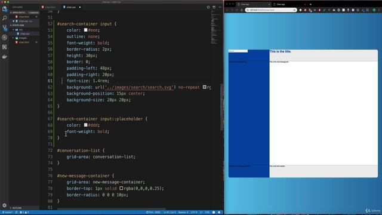Click the code minimap overview

tap(215, 28)
